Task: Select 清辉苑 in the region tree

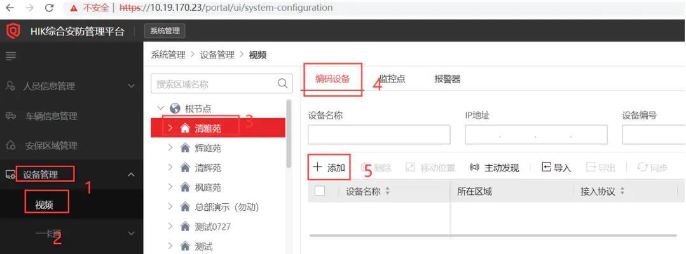Action: (x=208, y=168)
